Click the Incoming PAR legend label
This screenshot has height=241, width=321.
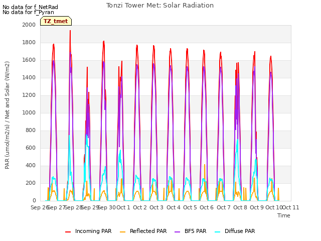93,231
